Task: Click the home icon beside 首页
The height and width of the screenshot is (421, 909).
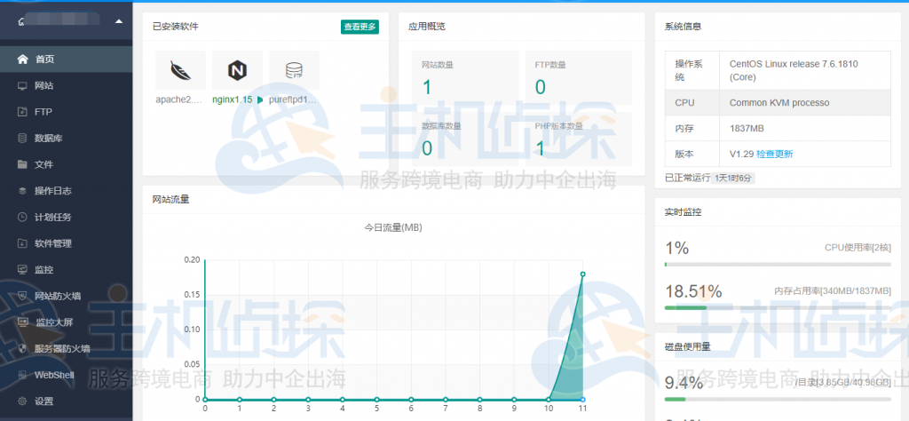Action: click(x=22, y=60)
